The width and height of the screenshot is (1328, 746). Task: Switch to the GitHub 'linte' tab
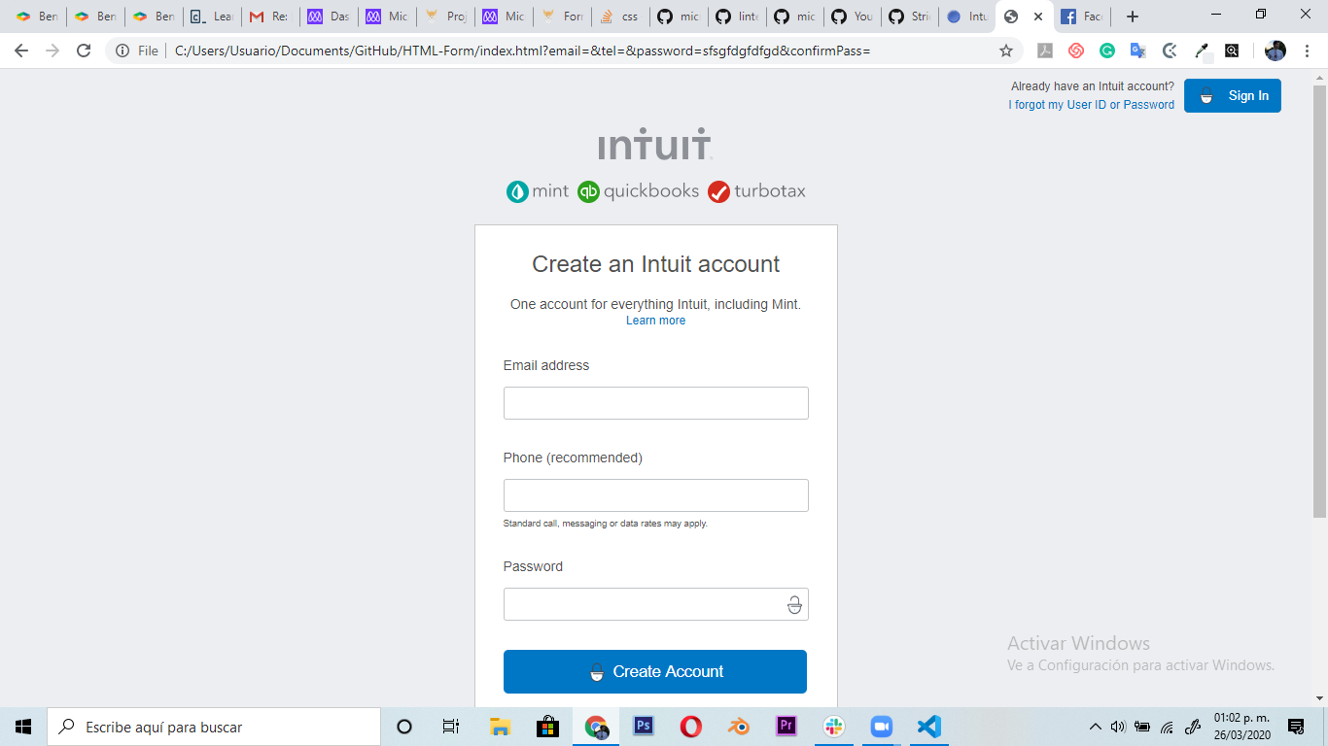[737, 17]
